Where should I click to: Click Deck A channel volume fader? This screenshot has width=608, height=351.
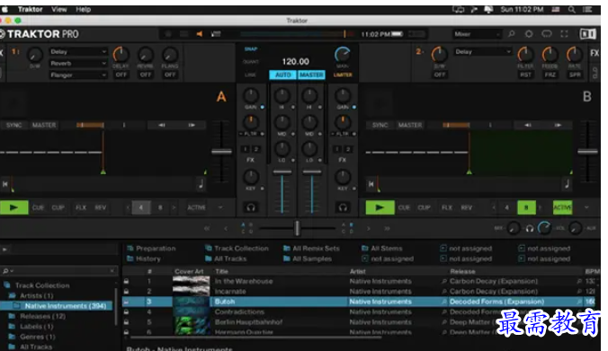tap(282, 171)
